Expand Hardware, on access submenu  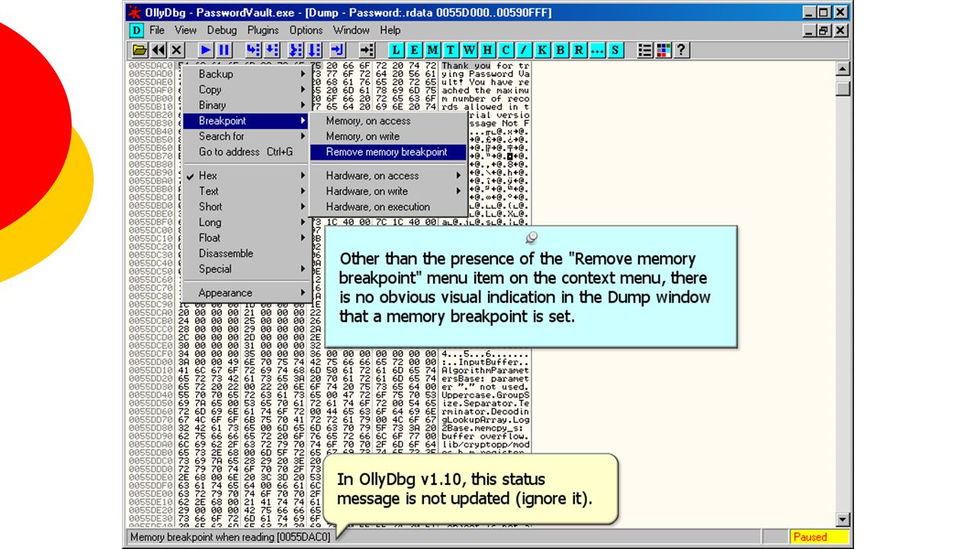pos(388,175)
